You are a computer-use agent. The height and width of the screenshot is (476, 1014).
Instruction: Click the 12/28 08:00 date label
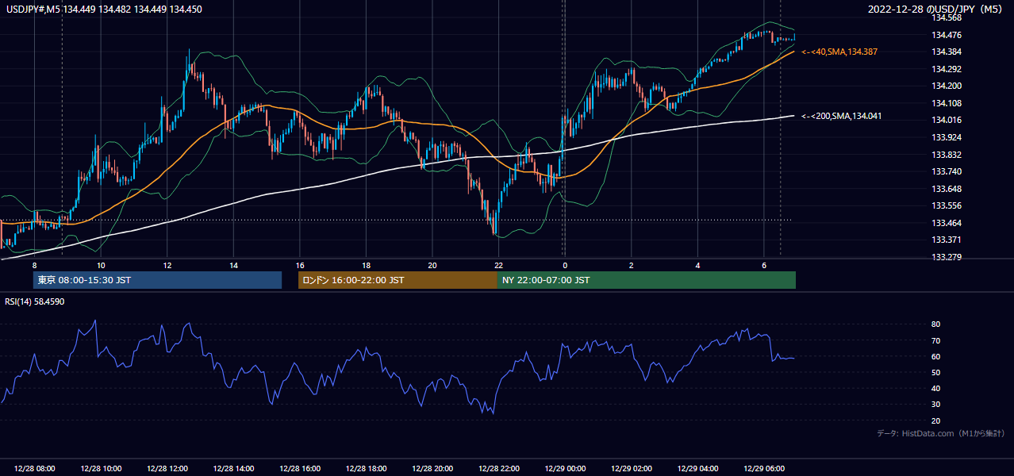[35, 469]
